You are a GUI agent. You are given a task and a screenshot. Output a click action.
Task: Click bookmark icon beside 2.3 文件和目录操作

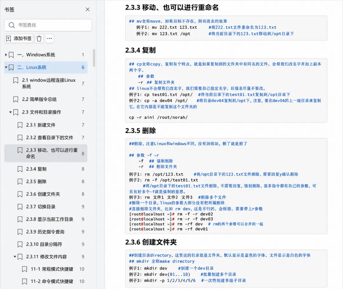[16, 112]
